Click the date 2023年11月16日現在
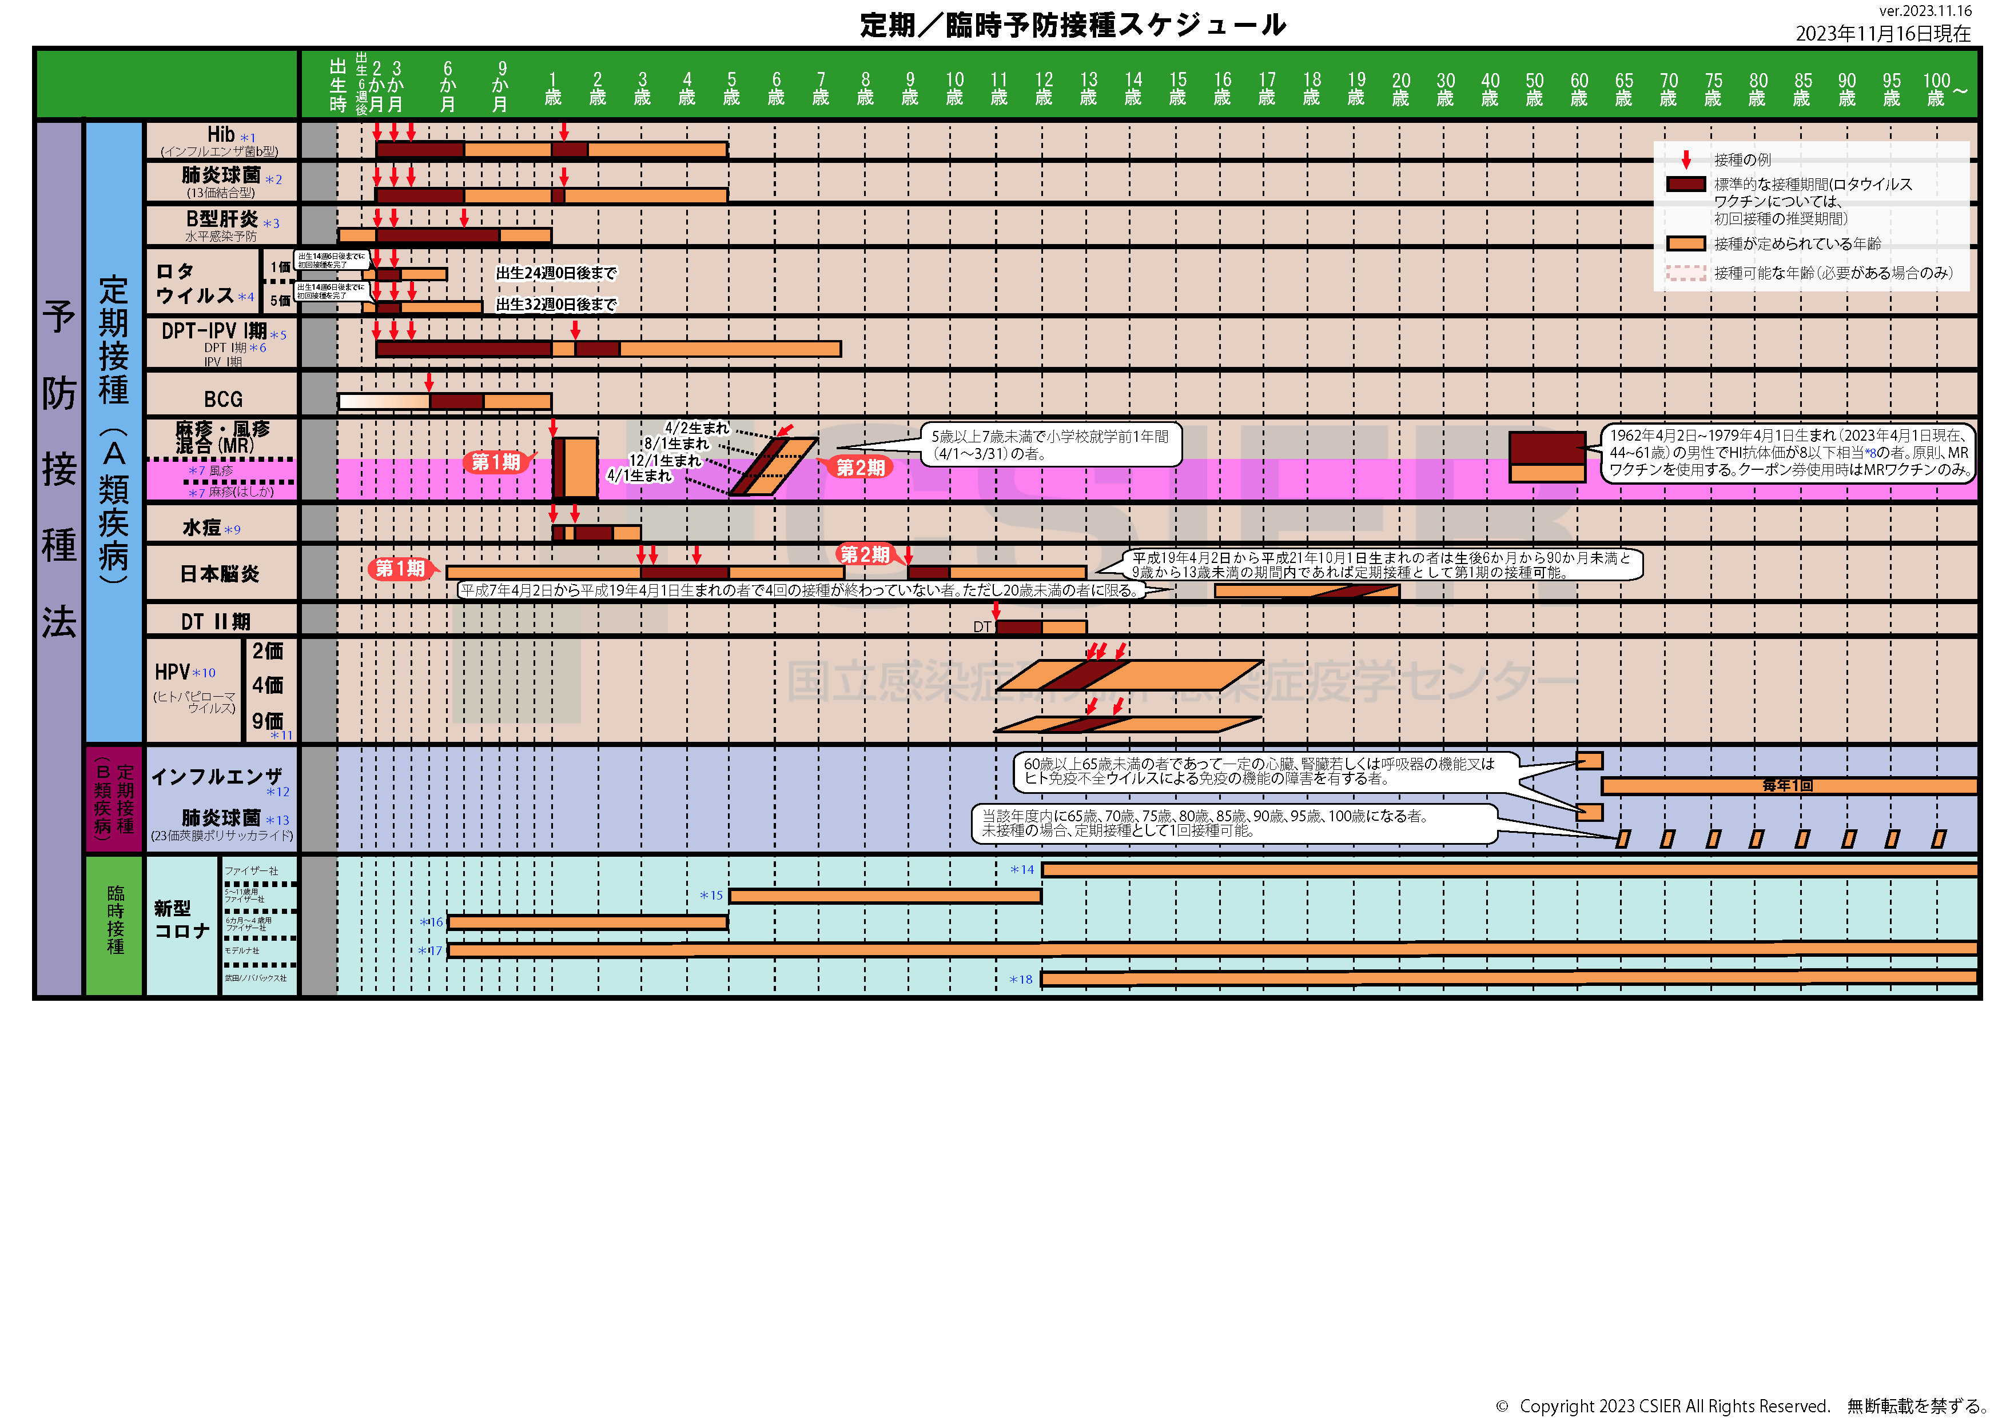The width and height of the screenshot is (2006, 1418). pos(1883,33)
